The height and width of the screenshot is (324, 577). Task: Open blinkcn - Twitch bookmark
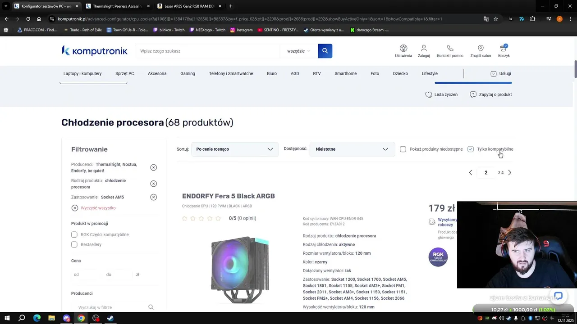click(169, 30)
